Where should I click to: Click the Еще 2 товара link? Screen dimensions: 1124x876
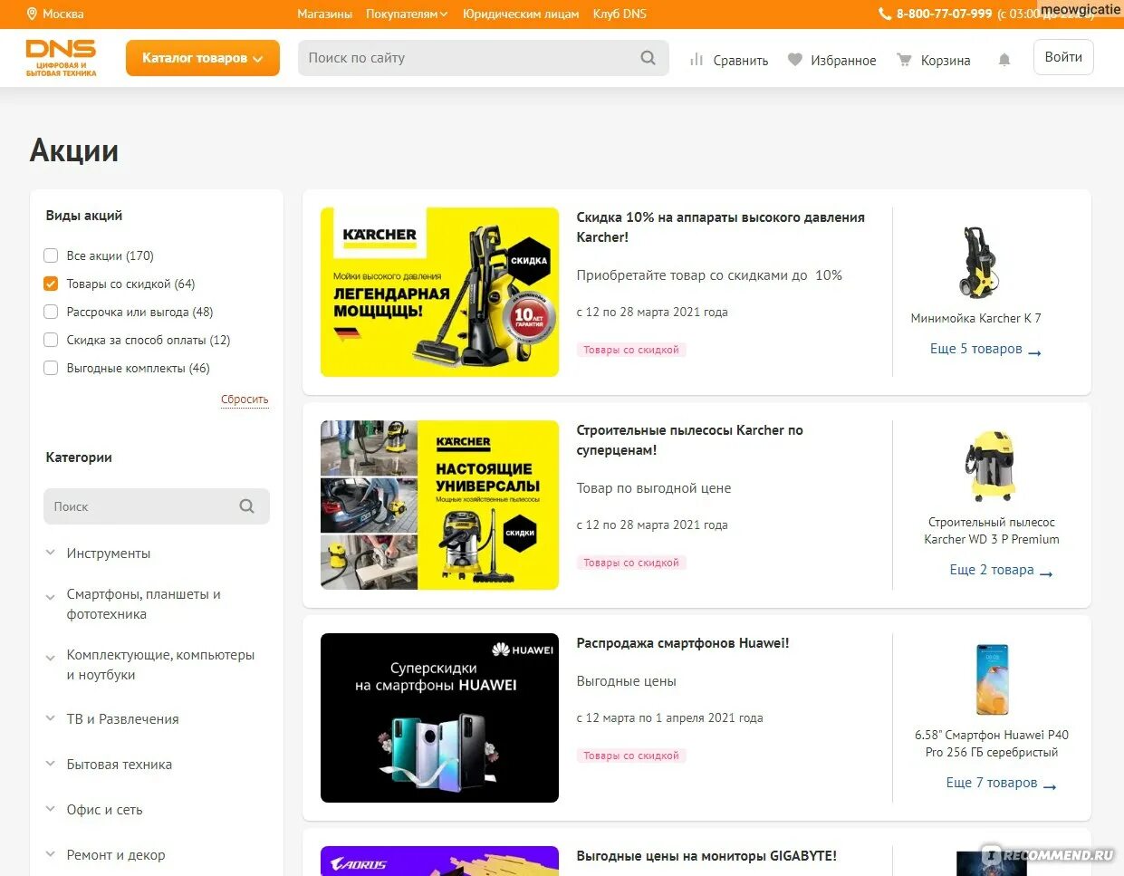click(x=991, y=570)
